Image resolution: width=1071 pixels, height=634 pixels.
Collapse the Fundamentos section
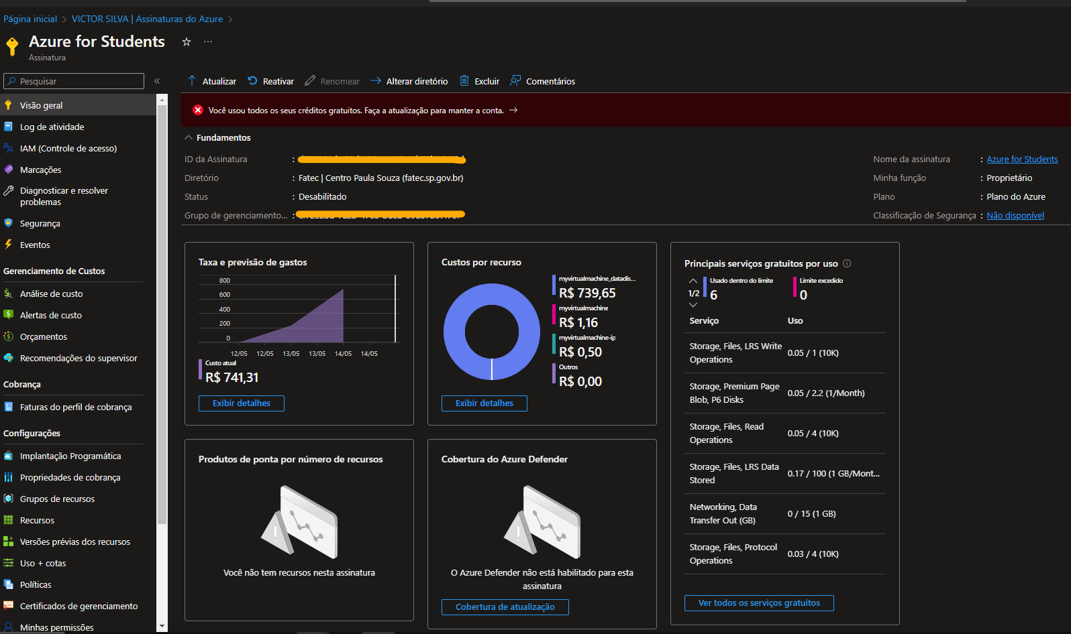click(x=189, y=137)
